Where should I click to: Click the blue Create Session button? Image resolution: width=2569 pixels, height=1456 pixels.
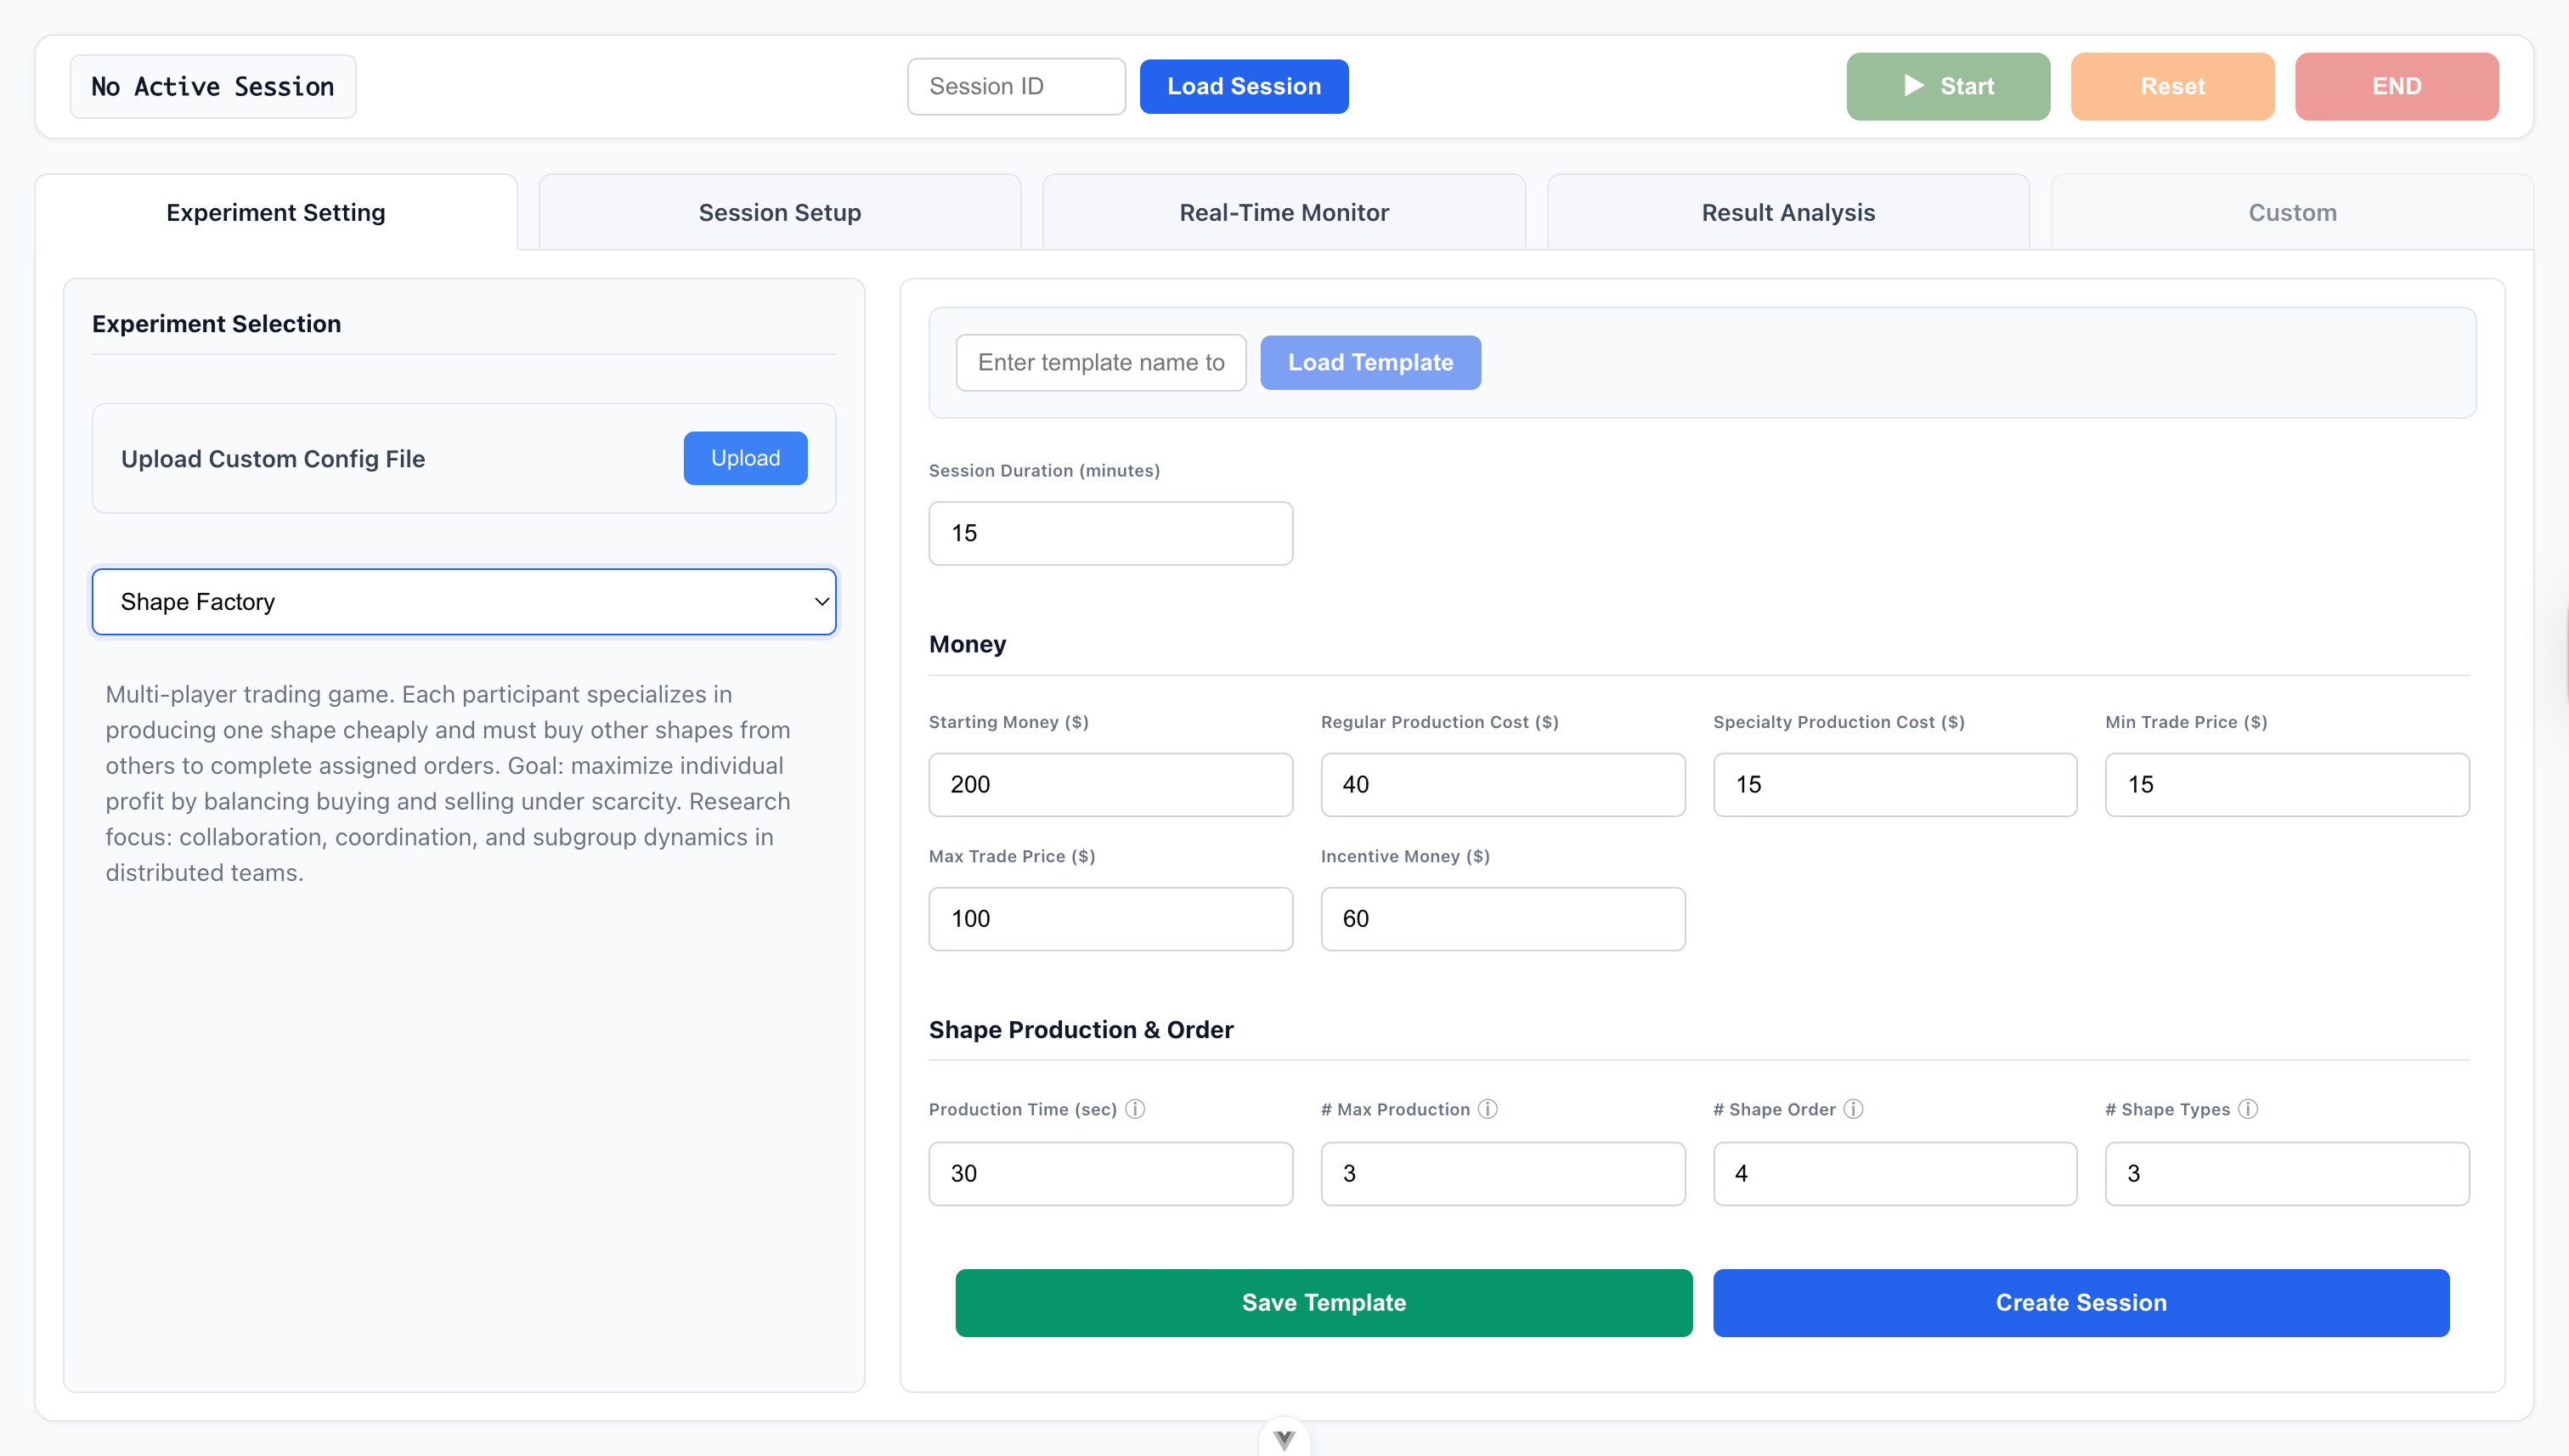(x=2080, y=1303)
